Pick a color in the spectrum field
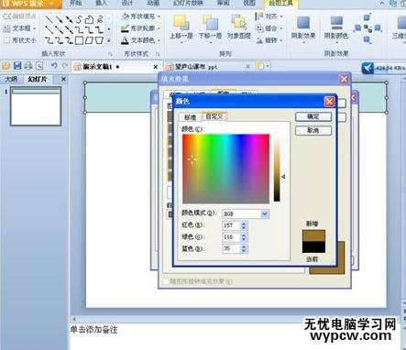The width and height of the screenshot is (406, 350). coord(225,169)
